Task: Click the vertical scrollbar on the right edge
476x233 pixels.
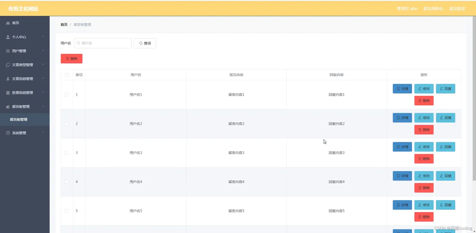Action: click(x=474, y=99)
